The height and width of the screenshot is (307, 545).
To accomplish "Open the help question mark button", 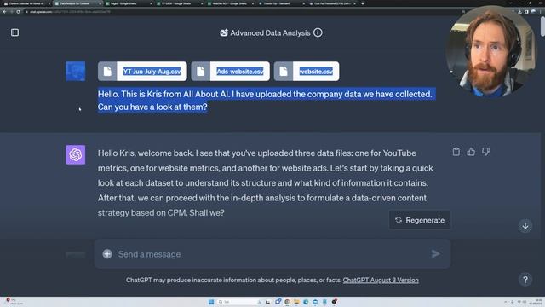I will click(525, 280).
